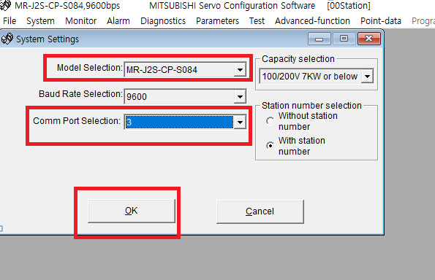435x280 pixels.
Task: Confirm settings with the OK button
Action: [x=132, y=211]
